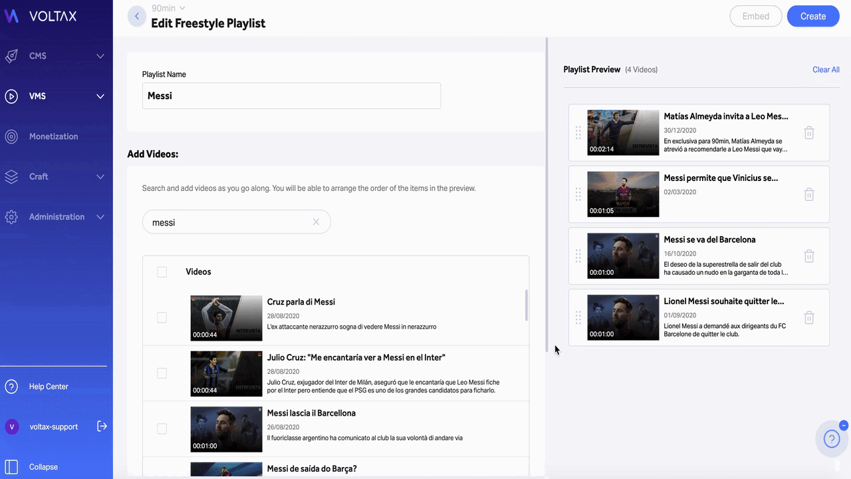Minimize the help widget badge
The width and height of the screenshot is (851, 479).
point(844,425)
